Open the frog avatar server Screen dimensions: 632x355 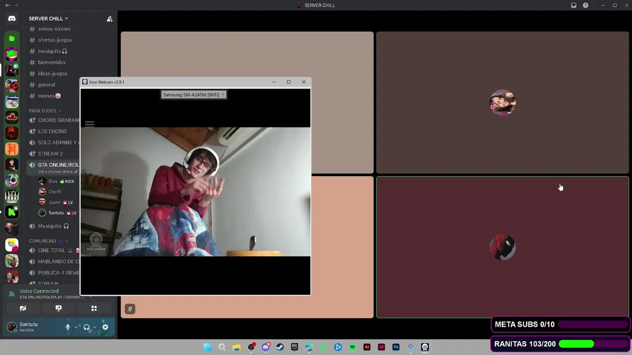[12, 54]
